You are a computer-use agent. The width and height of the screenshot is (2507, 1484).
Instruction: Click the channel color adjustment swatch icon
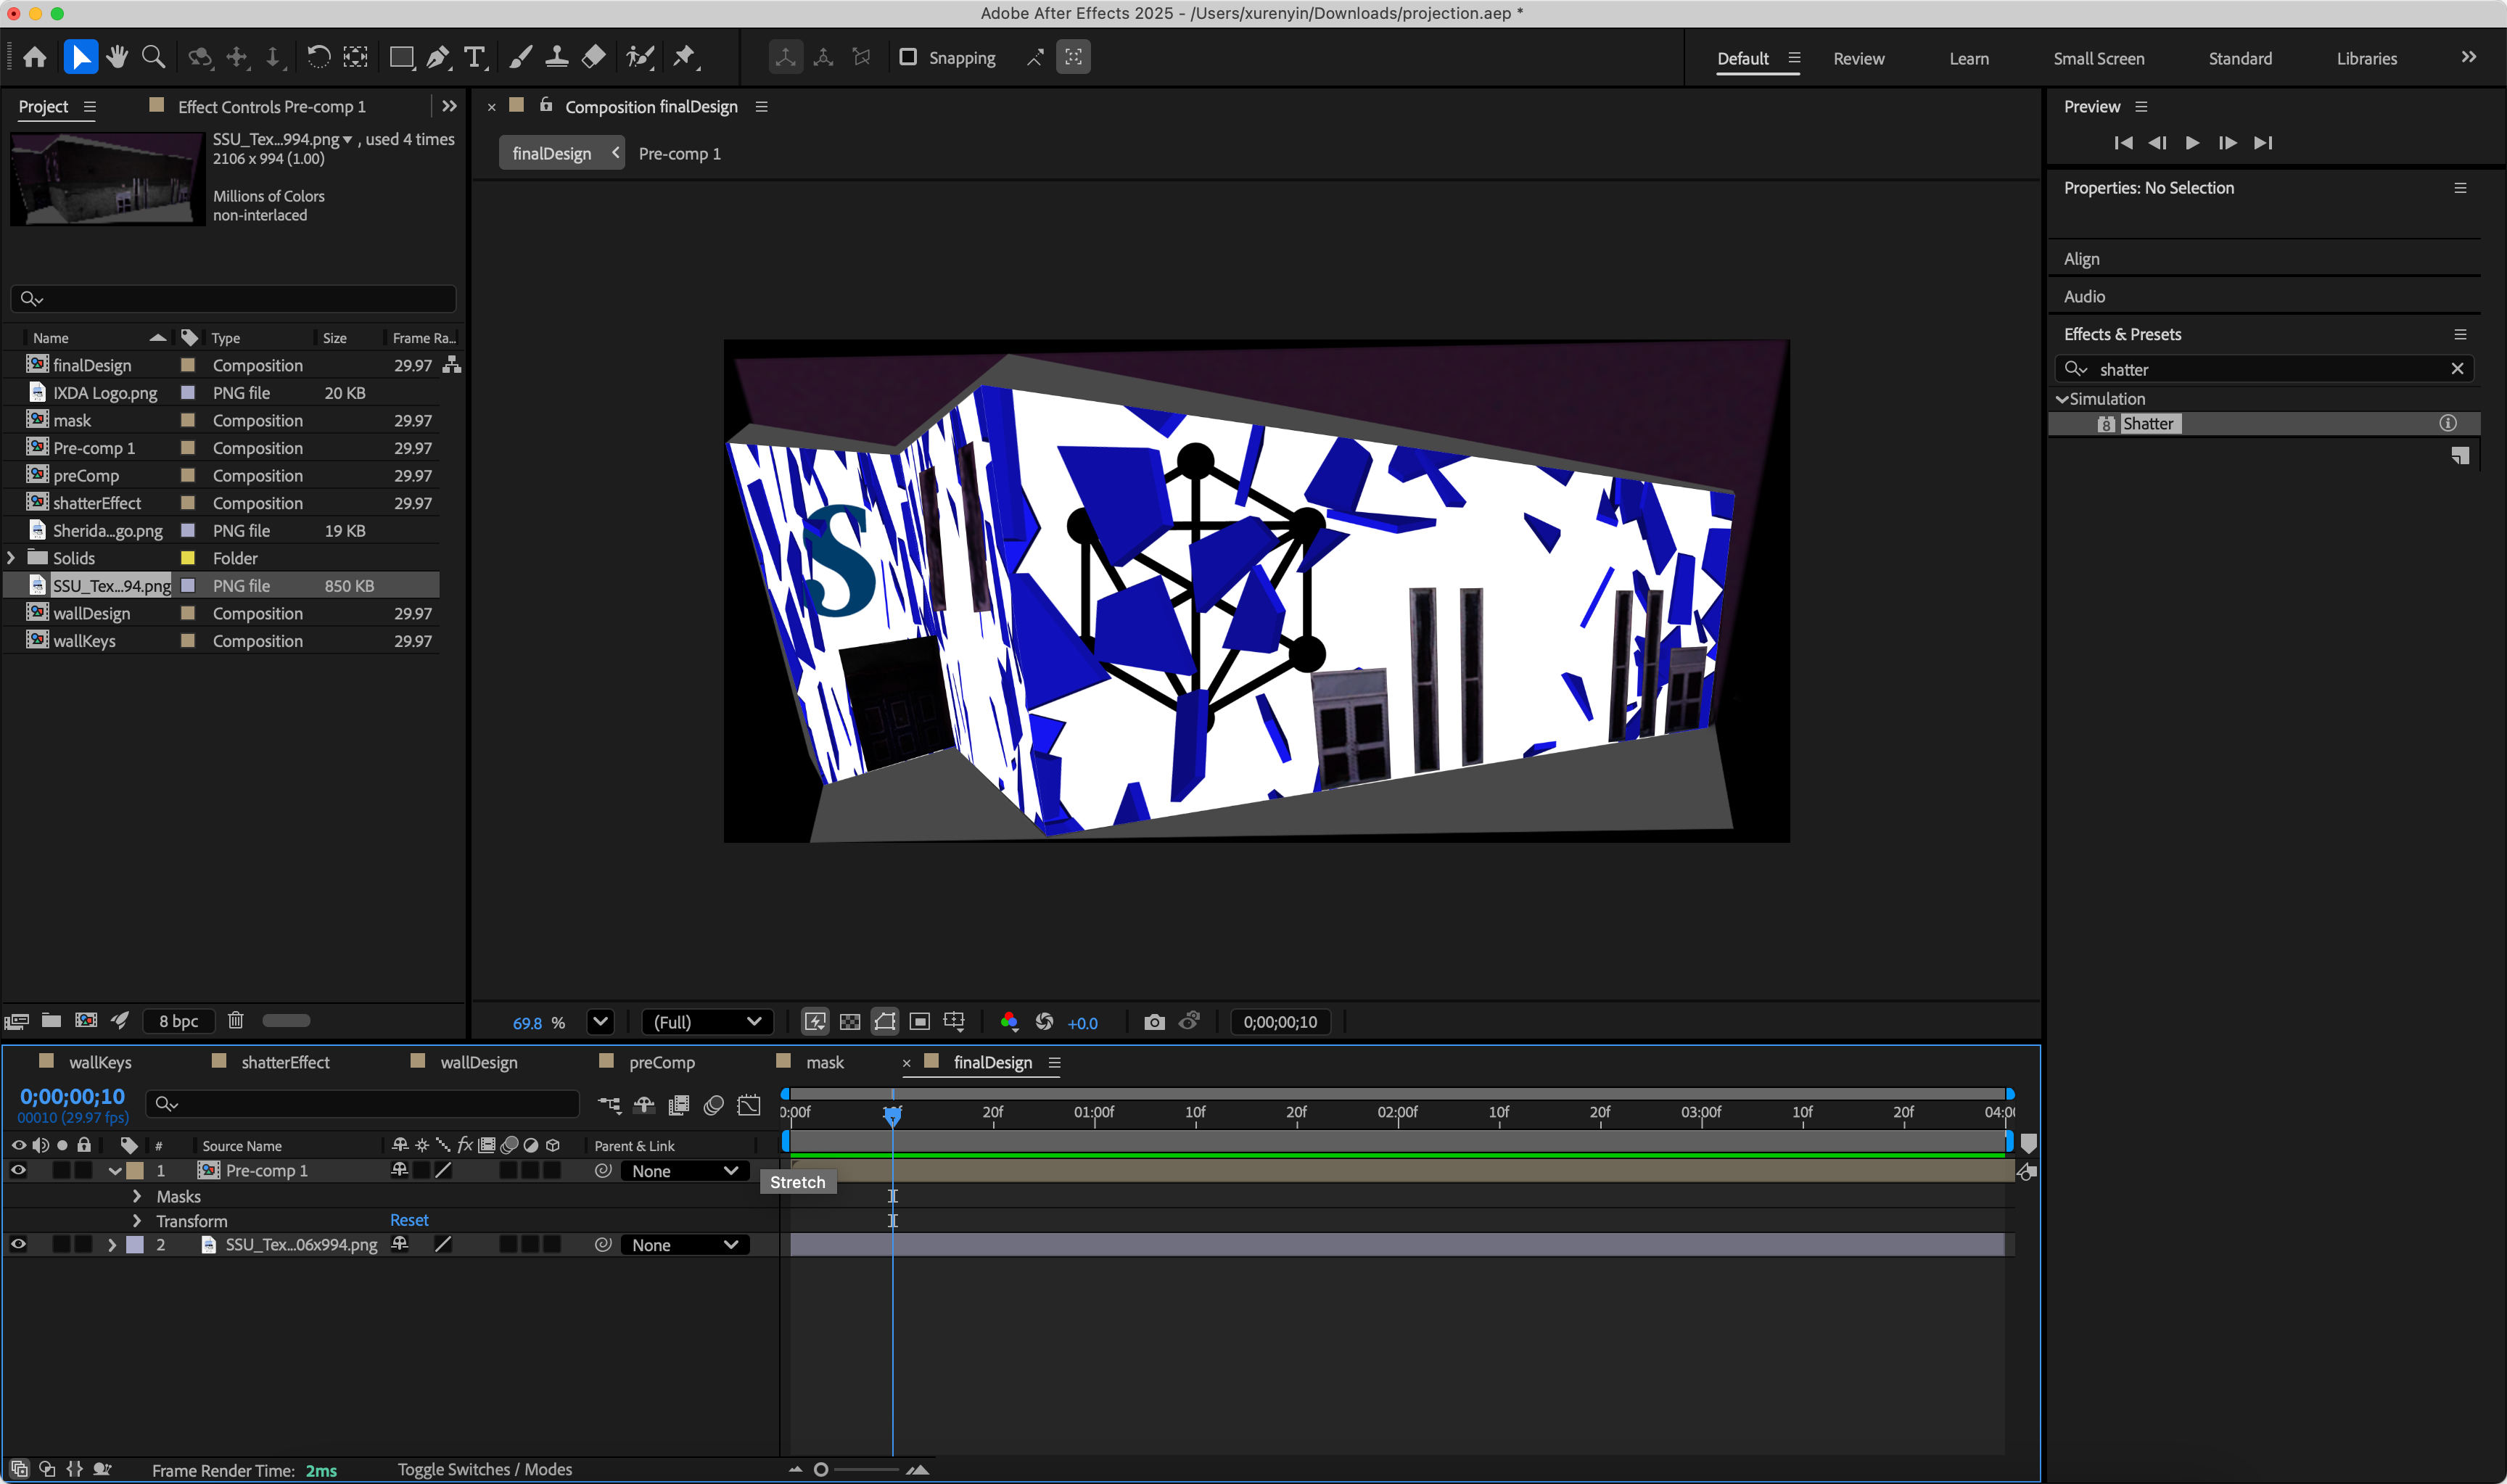pos(1009,1021)
